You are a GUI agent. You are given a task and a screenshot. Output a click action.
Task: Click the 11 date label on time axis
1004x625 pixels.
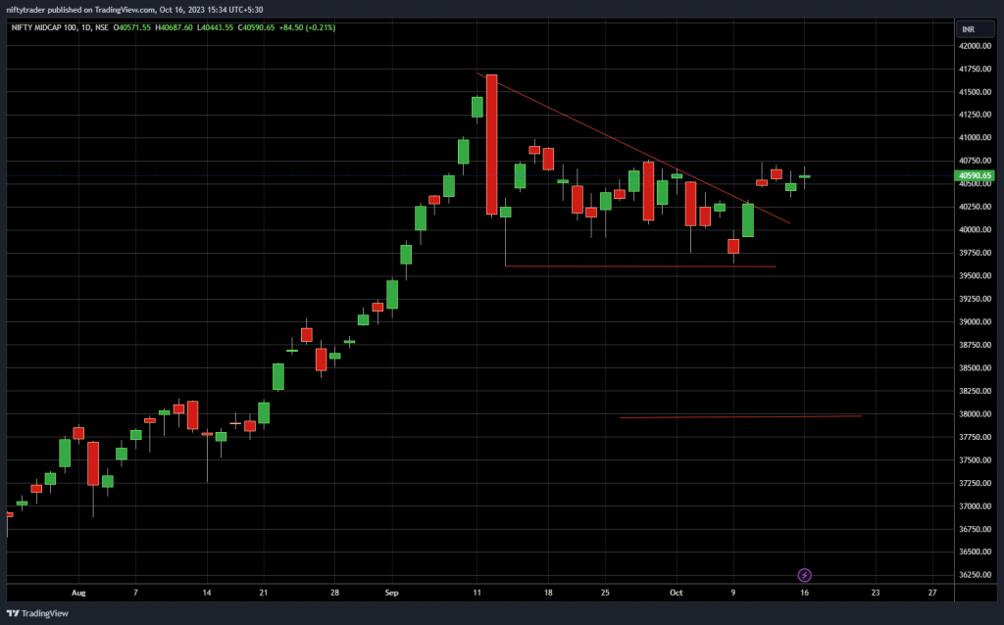[x=477, y=593]
